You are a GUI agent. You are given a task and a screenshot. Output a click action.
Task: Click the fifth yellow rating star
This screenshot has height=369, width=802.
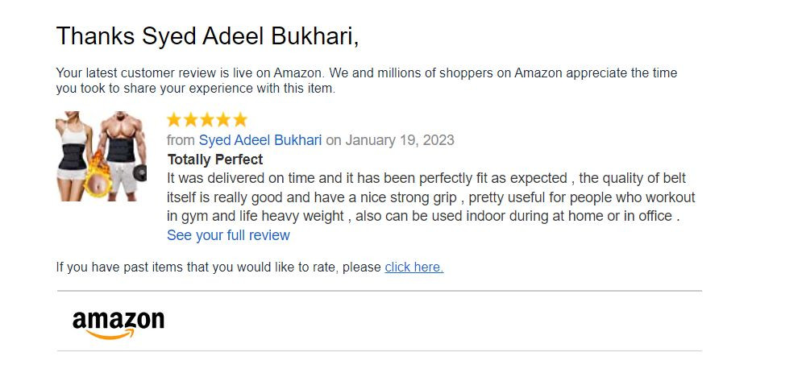pos(239,120)
